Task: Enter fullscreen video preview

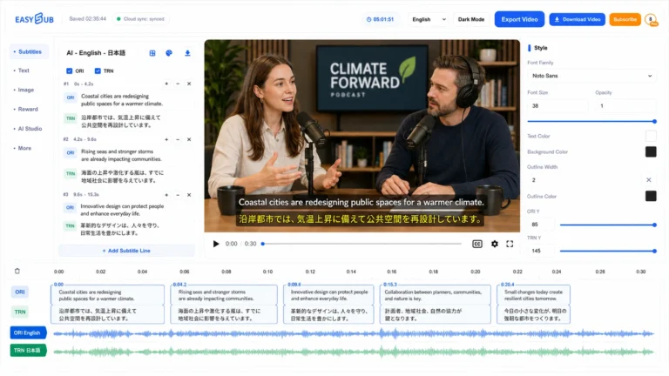Action: [510, 244]
